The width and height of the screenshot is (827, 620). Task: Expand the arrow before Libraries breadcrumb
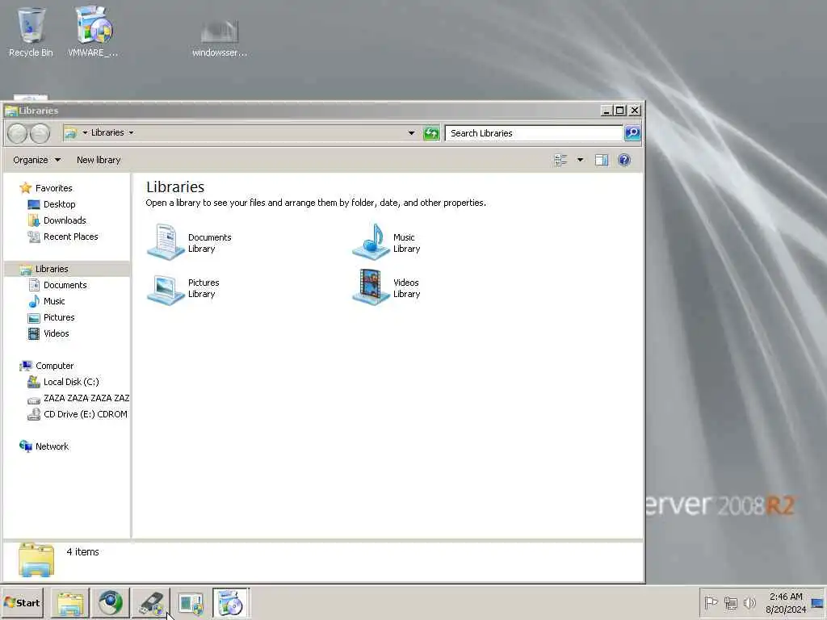pos(85,133)
